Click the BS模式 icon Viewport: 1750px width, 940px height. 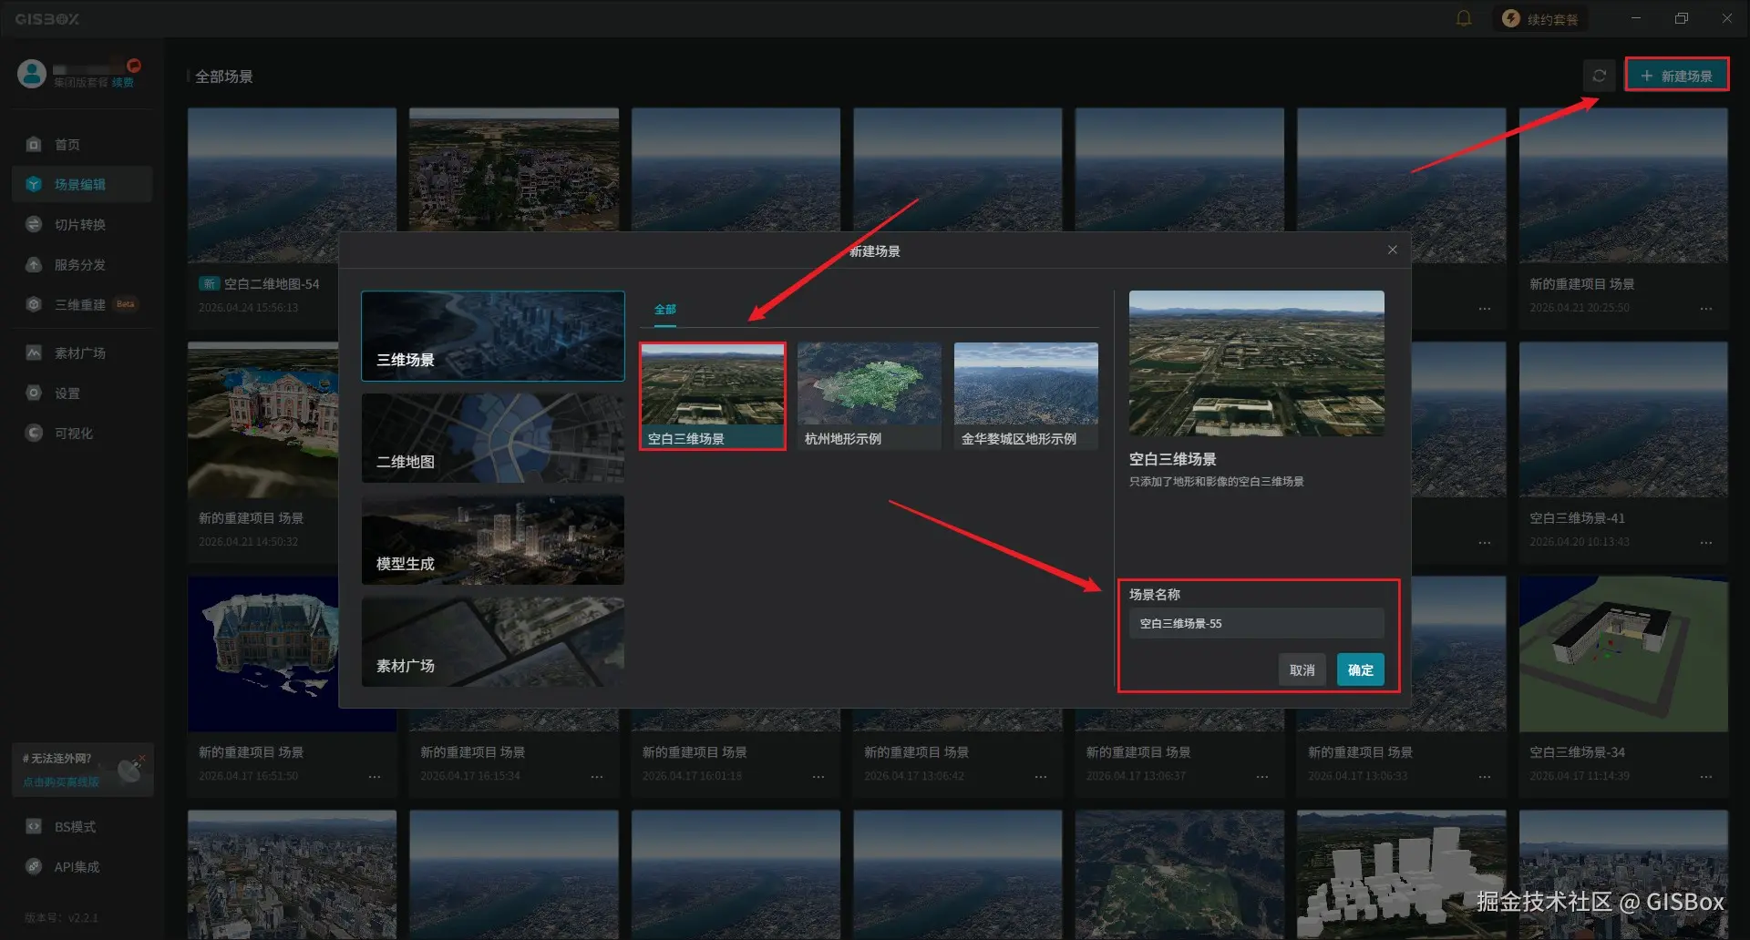(x=34, y=827)
